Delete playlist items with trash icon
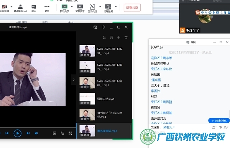This screenshot has width=230, height=148. point(126,37)
